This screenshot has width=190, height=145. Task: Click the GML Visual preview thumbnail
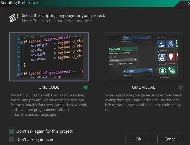tap(144, 57)
